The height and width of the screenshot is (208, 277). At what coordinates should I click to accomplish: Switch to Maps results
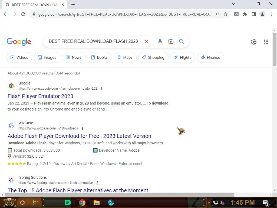coord(125,57)
